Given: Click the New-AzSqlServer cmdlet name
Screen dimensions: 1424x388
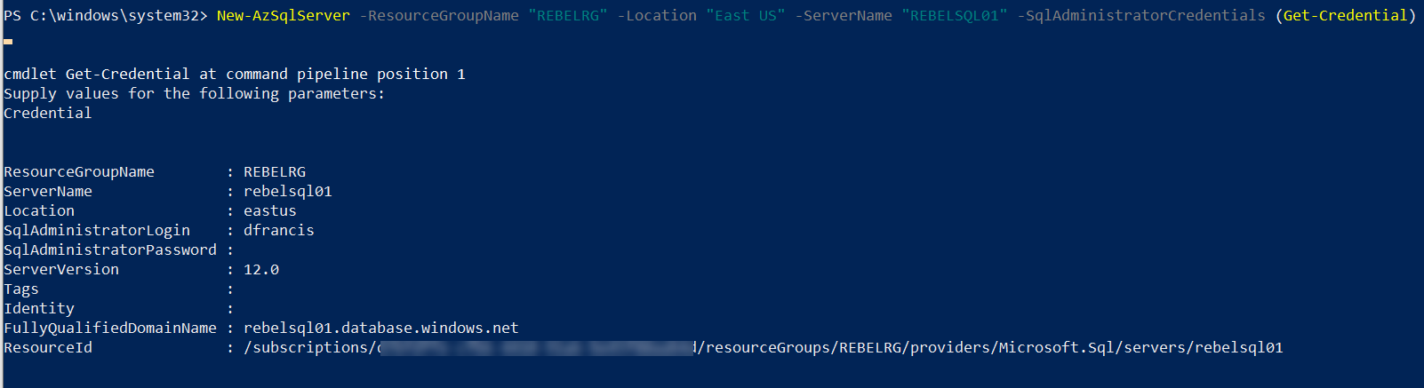Looking at the screenshot, I should pos(283,15).
